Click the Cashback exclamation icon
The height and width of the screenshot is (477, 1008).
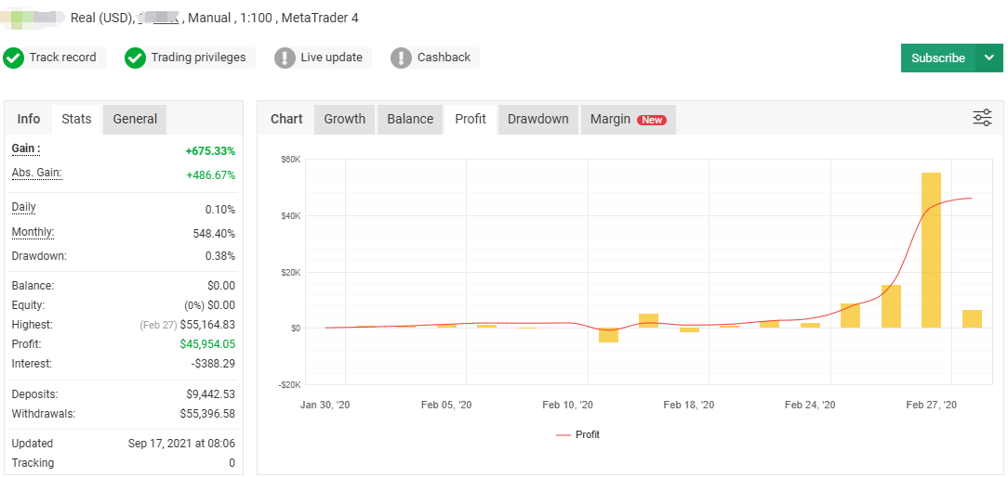(402, 58)
